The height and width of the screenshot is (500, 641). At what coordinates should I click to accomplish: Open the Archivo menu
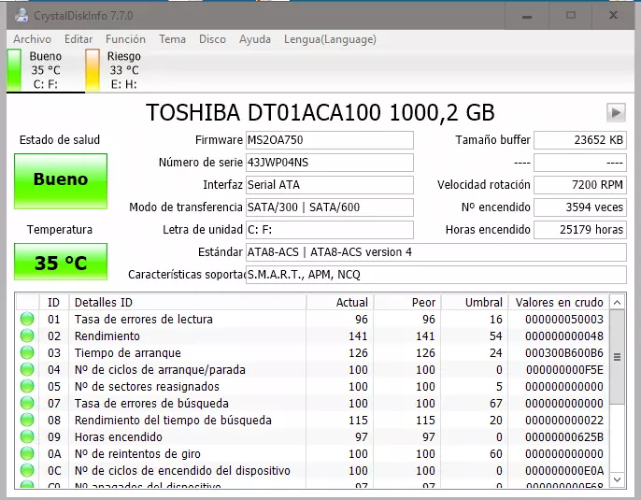(x=32, y=39)
